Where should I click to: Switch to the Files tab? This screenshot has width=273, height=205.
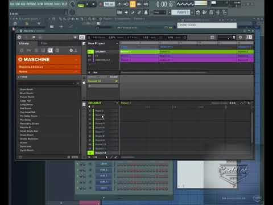click(44, 43)
